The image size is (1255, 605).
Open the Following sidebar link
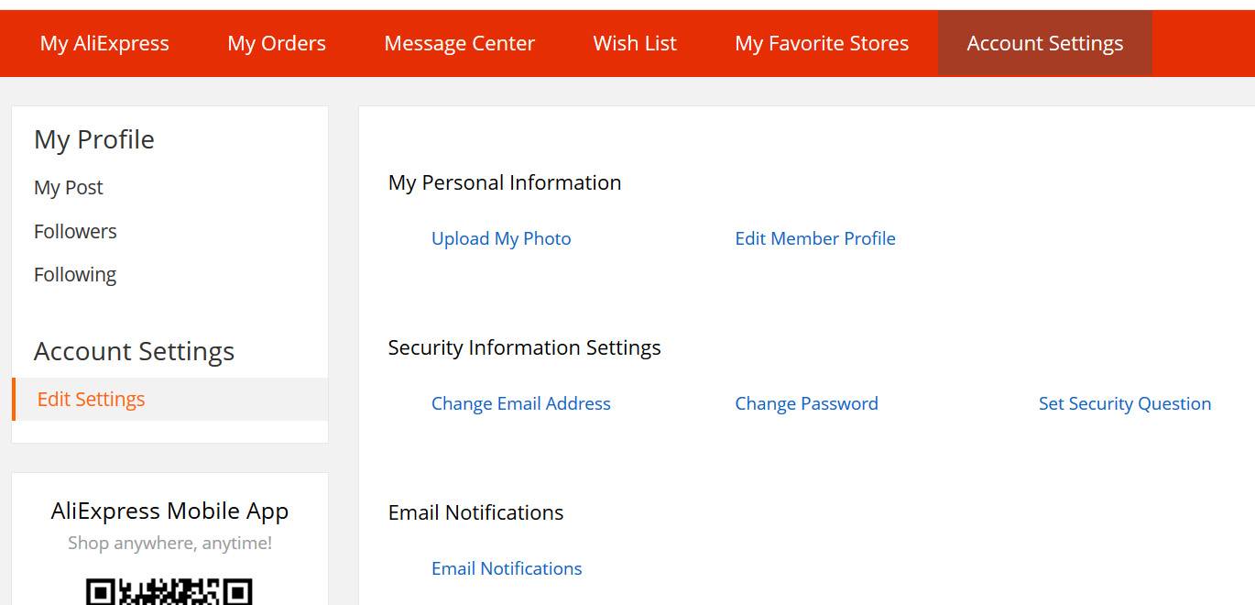click(75, 275)
